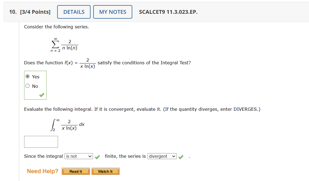Select the Yes radio button
This screenshot has width=309, height=181.
[x=27, y=76]
